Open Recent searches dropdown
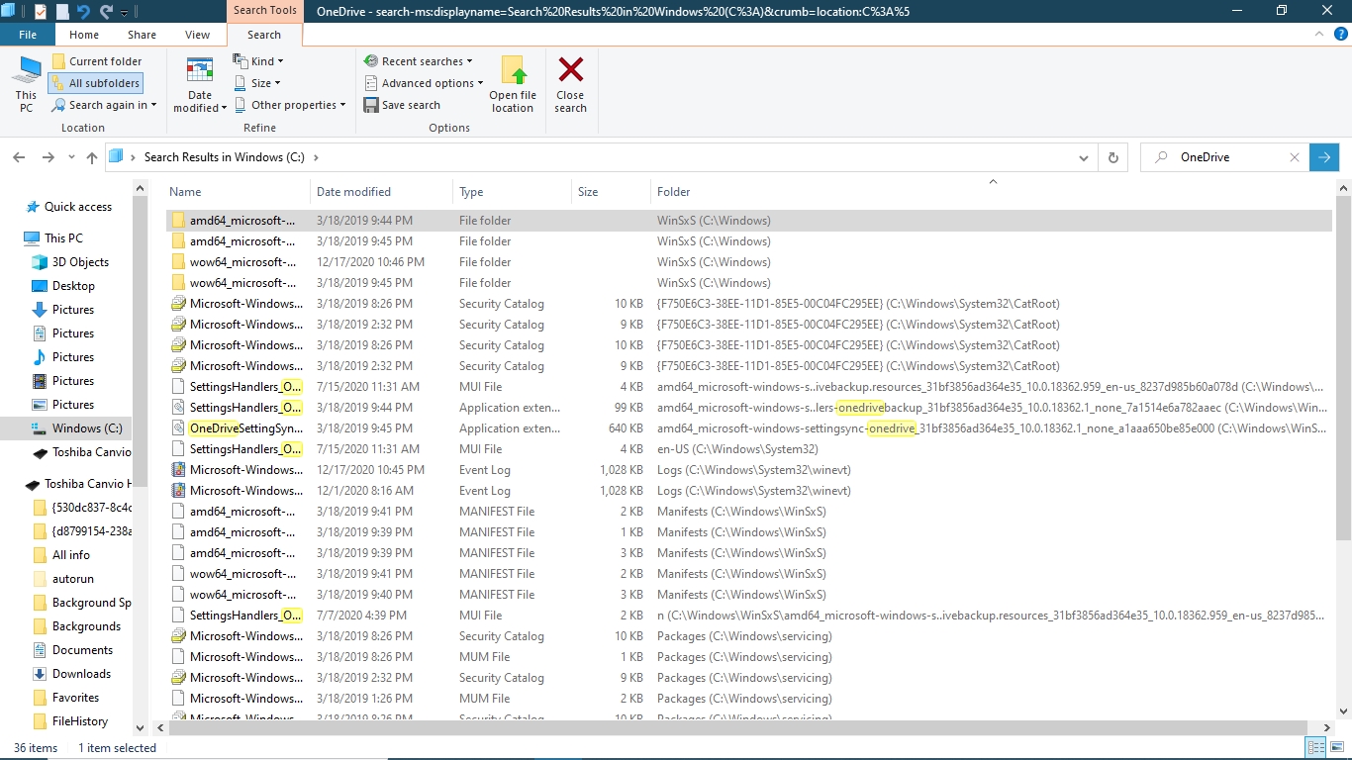1352x760 pixels. (x=419, y=61)
